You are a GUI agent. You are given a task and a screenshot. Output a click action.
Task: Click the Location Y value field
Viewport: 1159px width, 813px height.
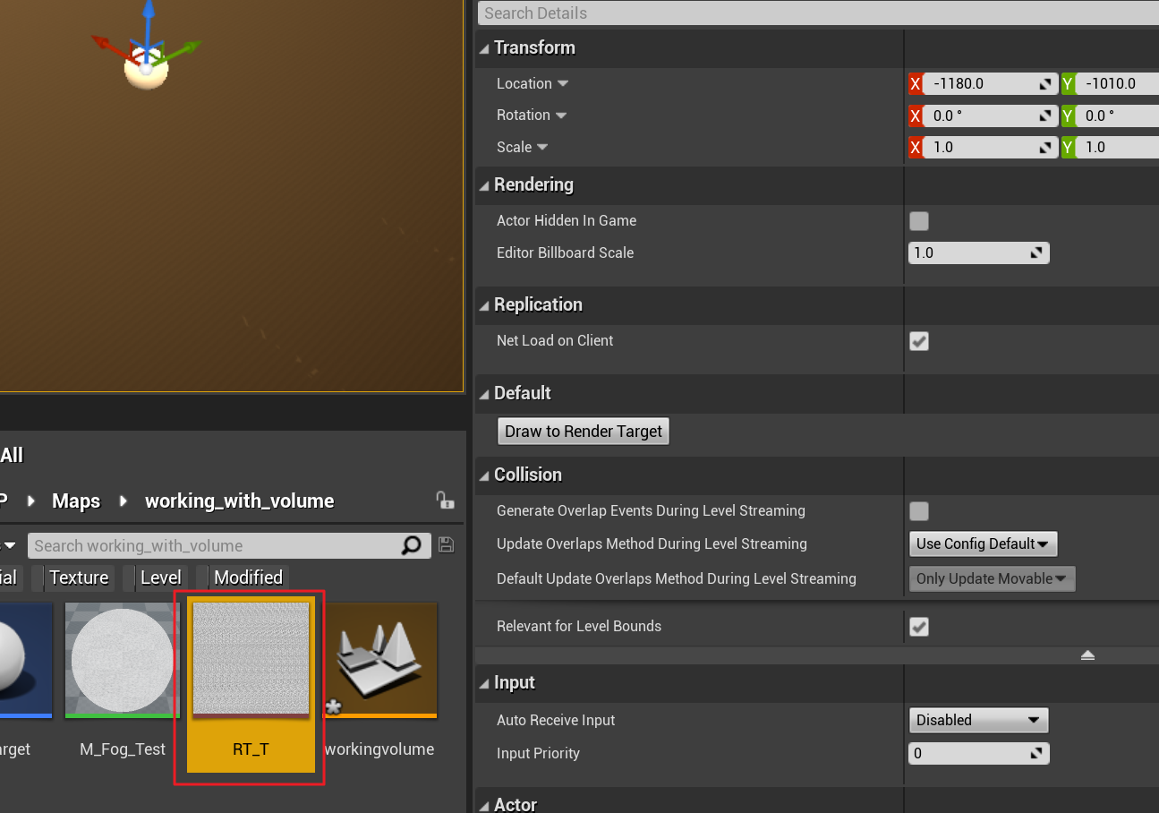pyautogui.click(x=1118, y=83)
